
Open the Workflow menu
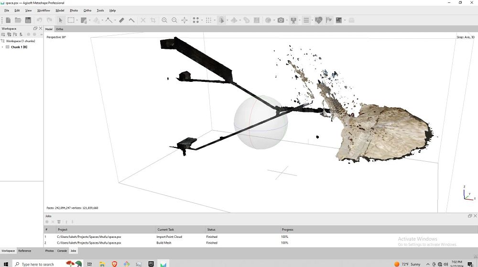[43, 10]
